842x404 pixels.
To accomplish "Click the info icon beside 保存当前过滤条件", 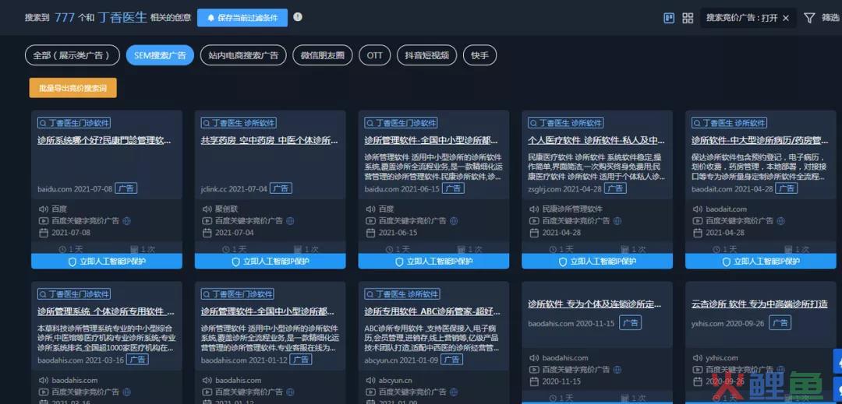I will (298, 17).
